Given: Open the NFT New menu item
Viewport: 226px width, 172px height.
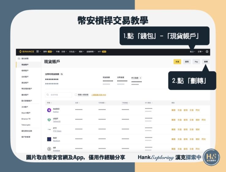Looking at the screenshot, I should (x=102, y=52).
